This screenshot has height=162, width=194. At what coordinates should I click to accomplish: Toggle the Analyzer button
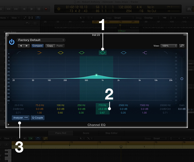click(21, 118)
